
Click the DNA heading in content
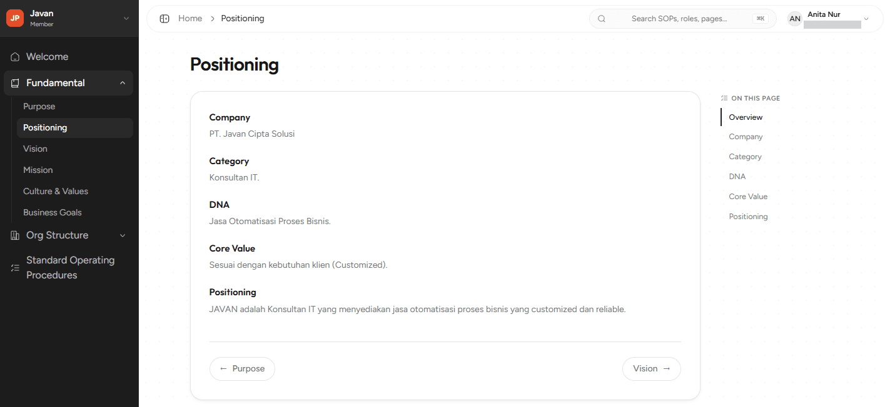(220, 205)
